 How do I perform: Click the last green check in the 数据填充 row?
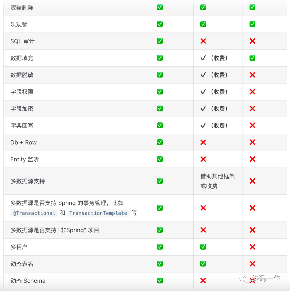click(x=252, y=58)
